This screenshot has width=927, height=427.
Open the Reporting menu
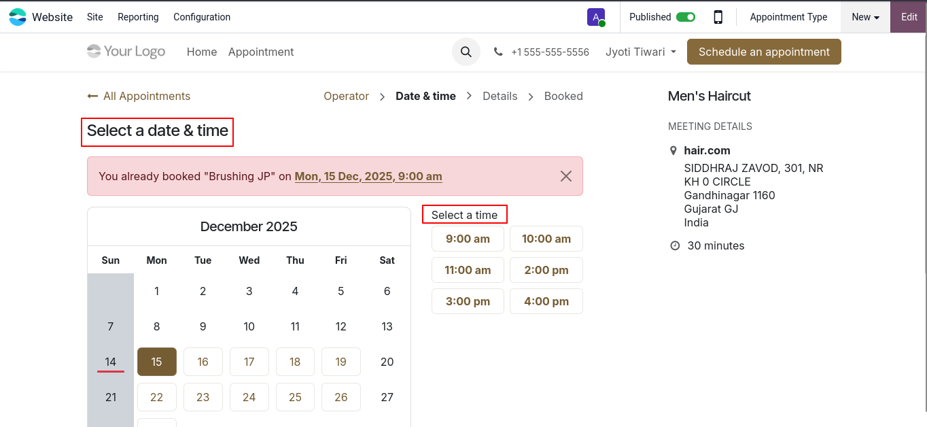click(x=138, y=17)
